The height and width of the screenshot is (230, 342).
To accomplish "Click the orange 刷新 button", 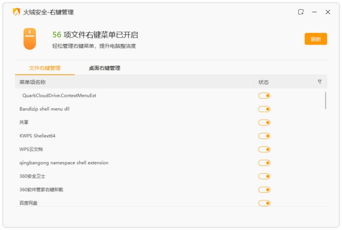I will 315,39.
